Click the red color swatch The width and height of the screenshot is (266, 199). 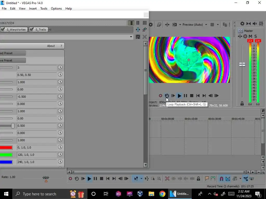pos(6,147)
